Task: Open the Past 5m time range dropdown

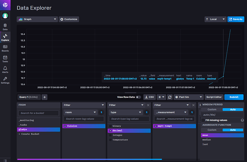Action: click(x=188, y=97)
